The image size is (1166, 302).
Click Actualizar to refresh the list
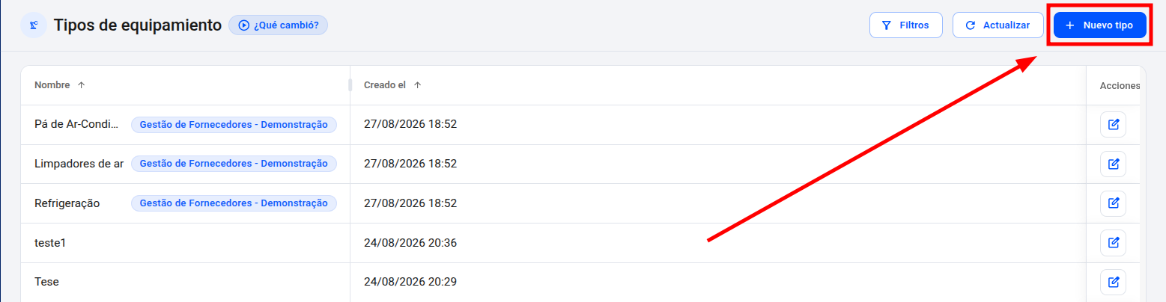point(998,25)
